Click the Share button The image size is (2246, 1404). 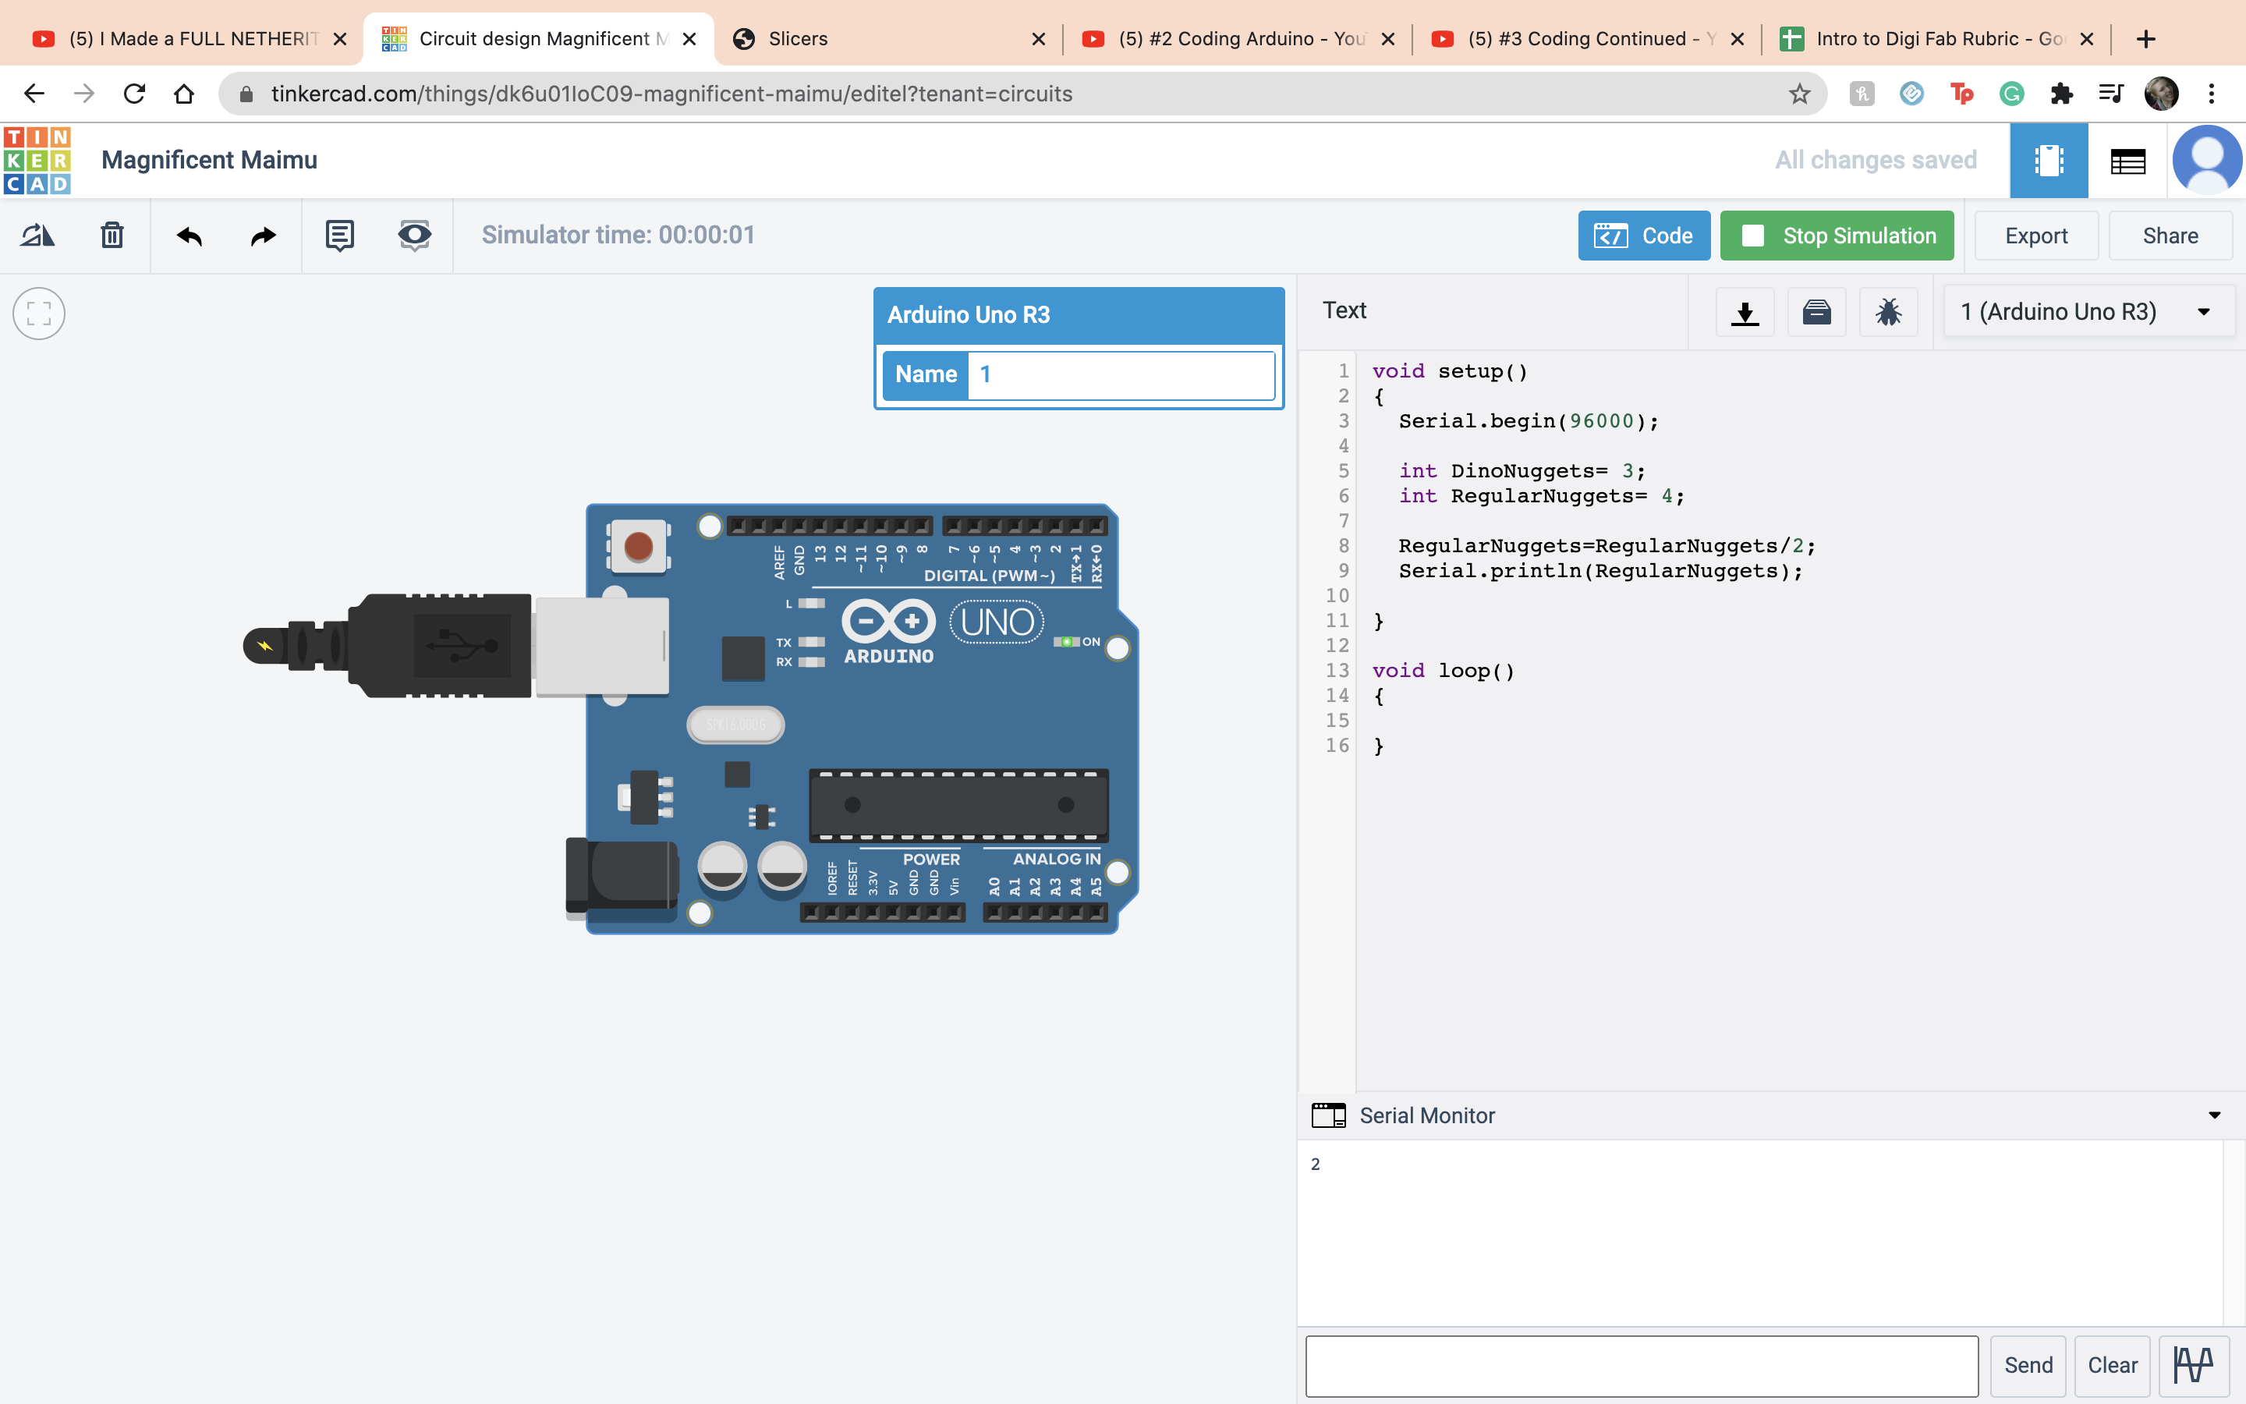click(2170, 236)
